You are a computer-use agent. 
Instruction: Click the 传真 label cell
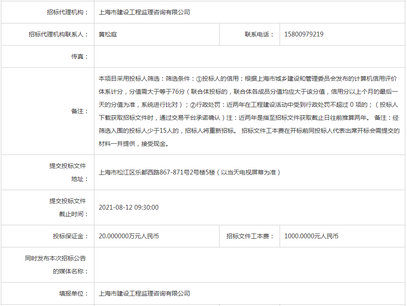[80, 56]
